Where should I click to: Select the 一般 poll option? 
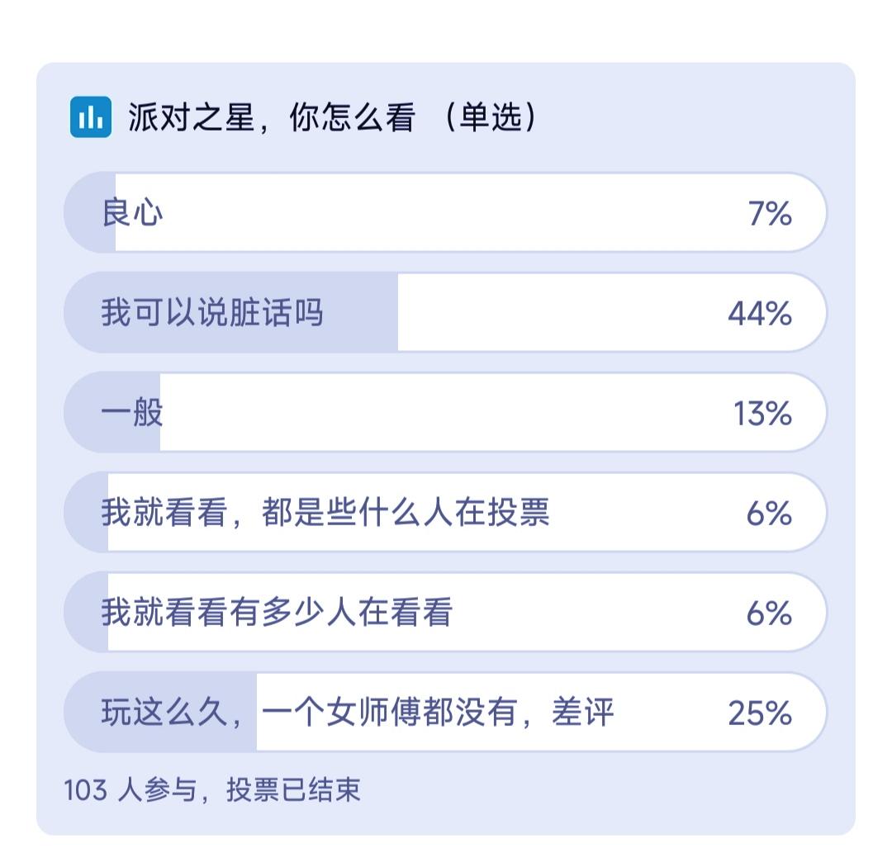tap(445, 412)
